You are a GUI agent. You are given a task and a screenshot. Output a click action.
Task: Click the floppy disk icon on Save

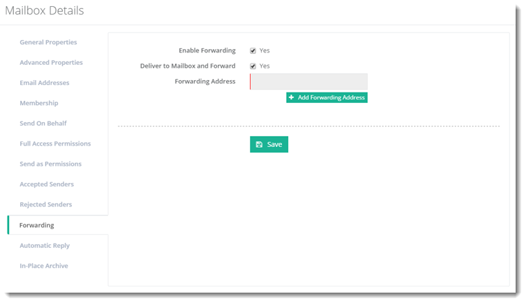pyautogui.click(x=259, y=145)
